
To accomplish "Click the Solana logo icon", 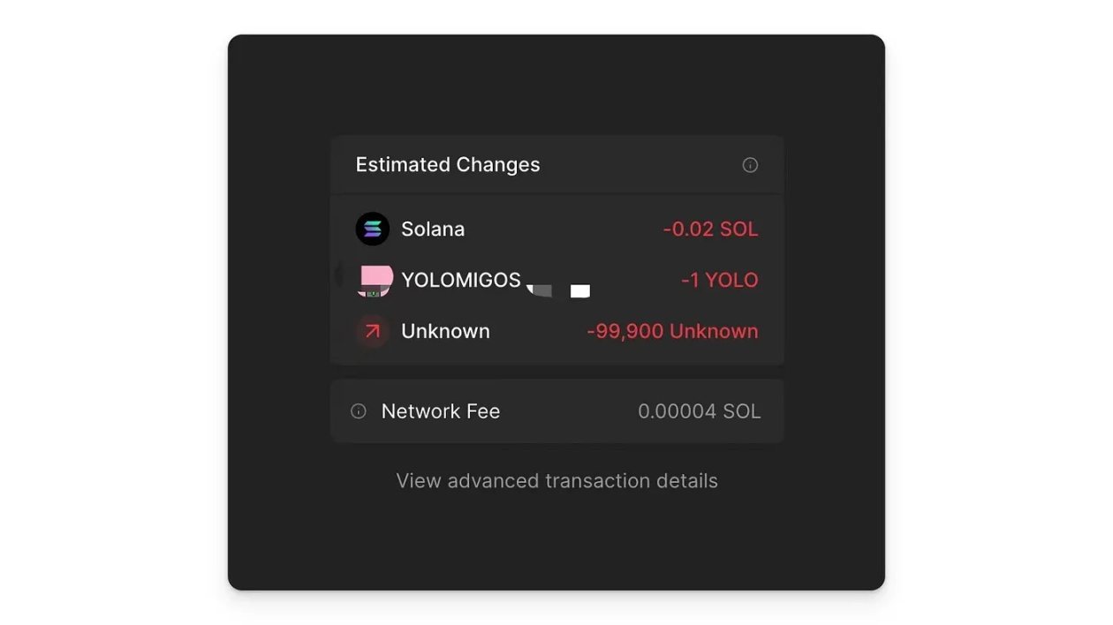I will 373,230.
